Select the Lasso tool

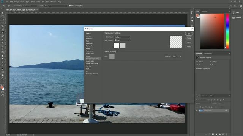click(x=3, y=20)
